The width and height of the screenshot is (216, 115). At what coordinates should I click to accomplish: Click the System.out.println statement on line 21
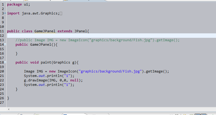49,76
